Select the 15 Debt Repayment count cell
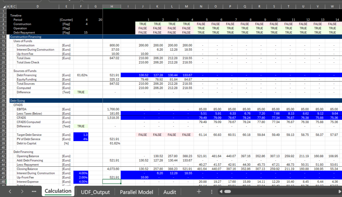 [x=81, y=33]
